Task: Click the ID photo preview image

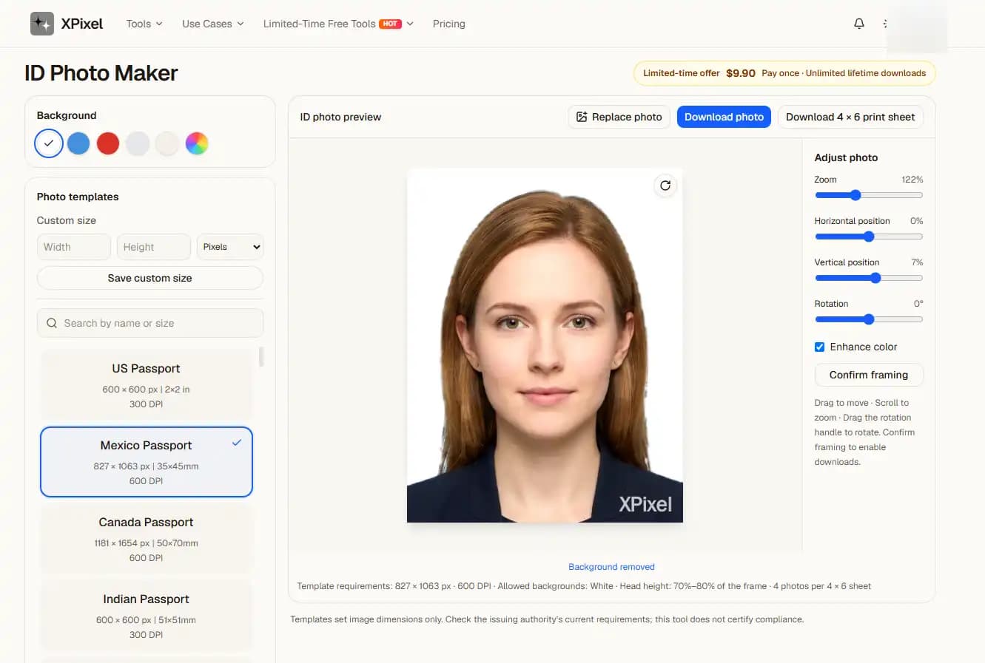Action: (545, 345)
